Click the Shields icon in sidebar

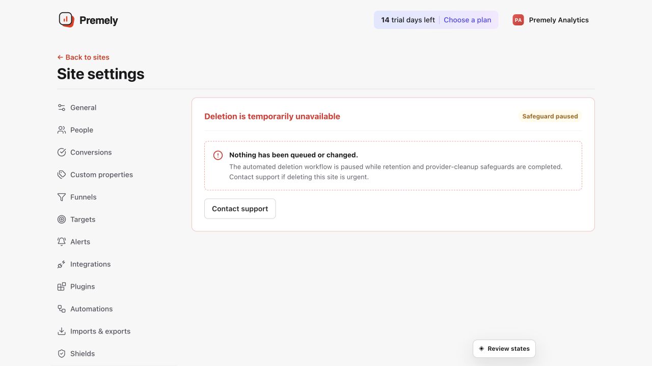click(x=62, y=354)
